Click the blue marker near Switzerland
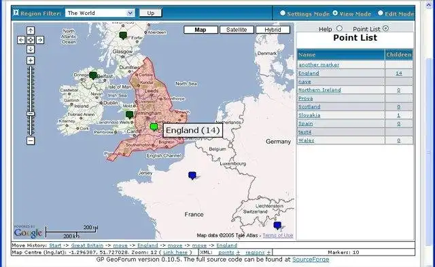Image resolution: width=435 pixels, height=267 pixels. [x=277, y=225]
